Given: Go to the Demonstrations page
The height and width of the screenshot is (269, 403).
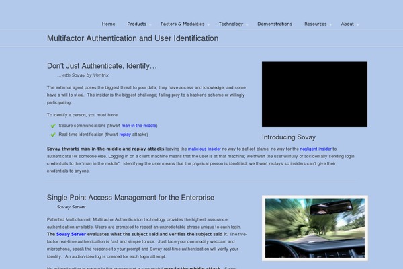Looking at the screenshot, I should [275, 24].
